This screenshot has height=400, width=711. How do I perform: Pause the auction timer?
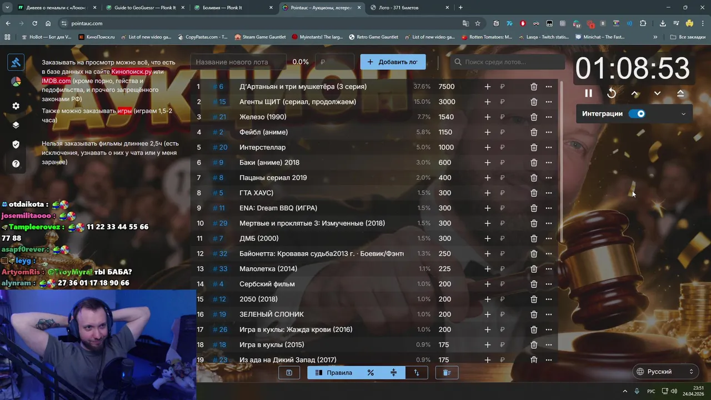click(x=588, y=93)
